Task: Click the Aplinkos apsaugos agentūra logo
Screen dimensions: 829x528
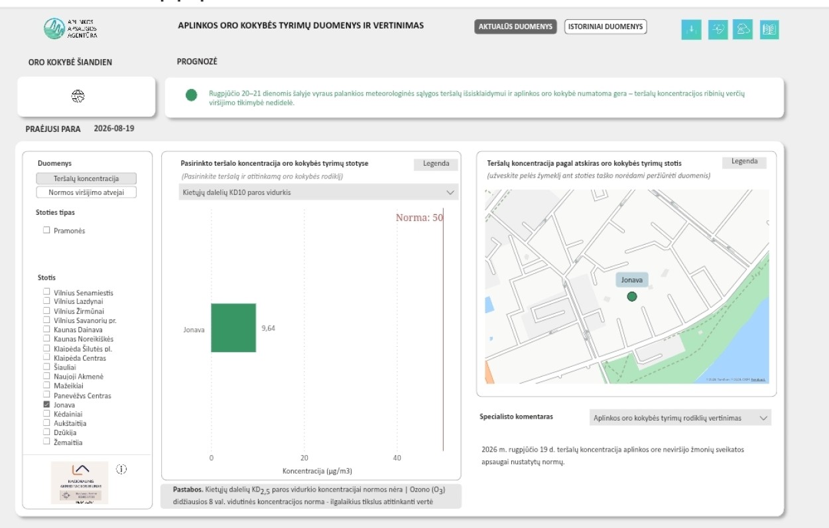Action: (70, 29)
